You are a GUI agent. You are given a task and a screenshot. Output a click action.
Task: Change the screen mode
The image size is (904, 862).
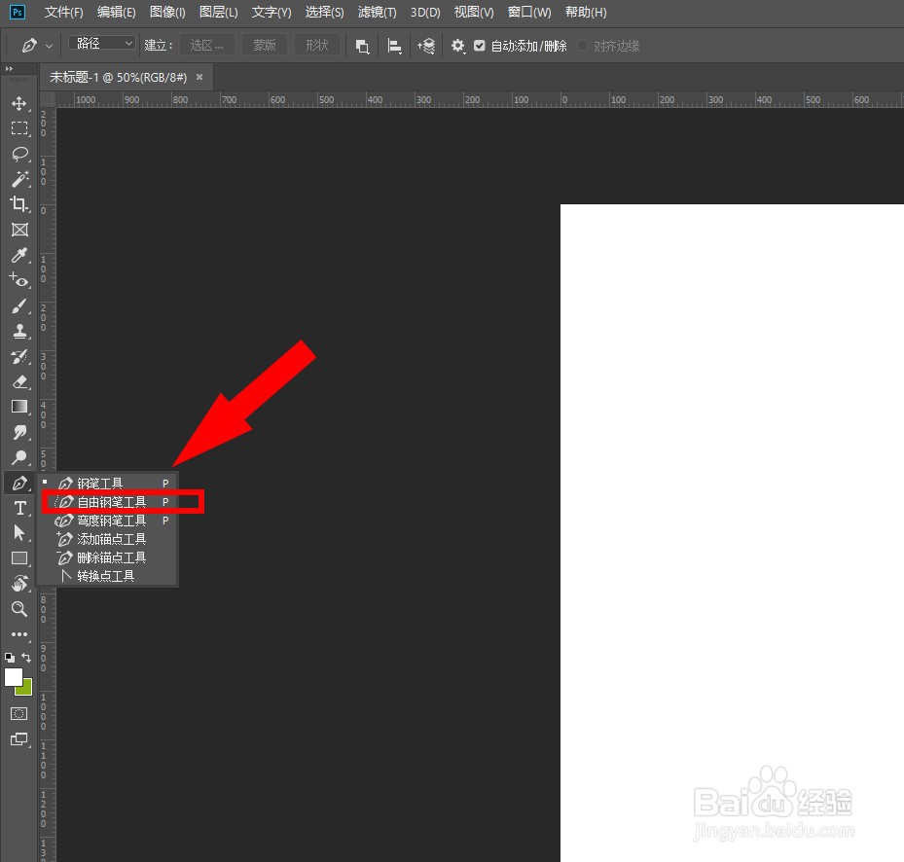tap(19, 739)
